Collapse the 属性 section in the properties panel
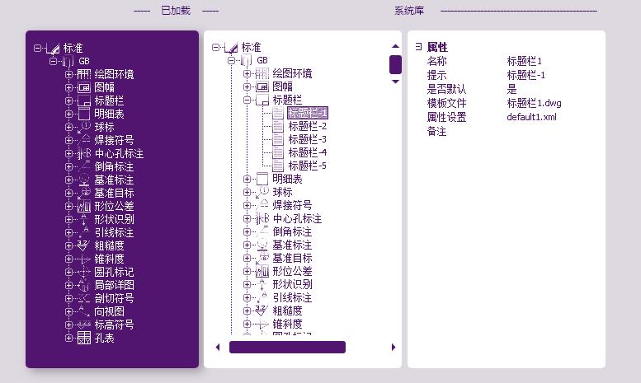 418,47
